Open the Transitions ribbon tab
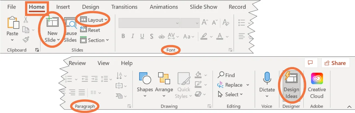The image size is (355, 113). (x=124, y=7)
